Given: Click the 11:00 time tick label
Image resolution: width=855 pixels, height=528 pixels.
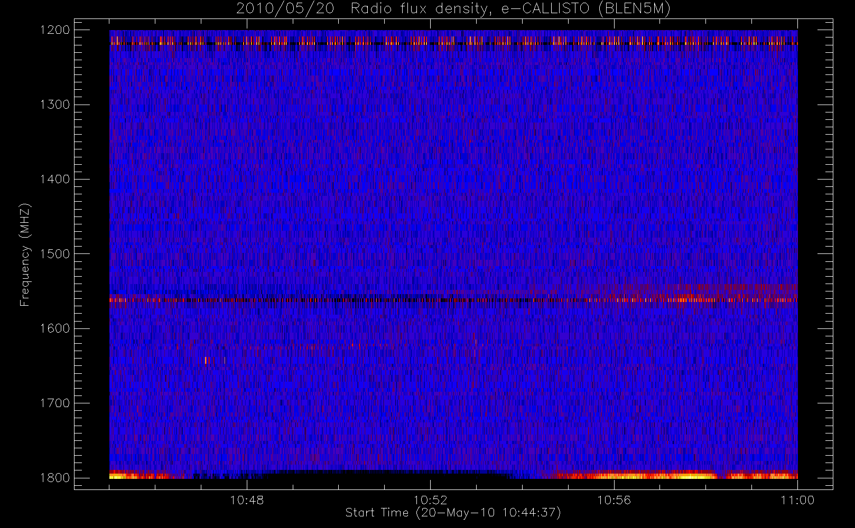Looking at the screenshot, I should click(x=797, y=500).
